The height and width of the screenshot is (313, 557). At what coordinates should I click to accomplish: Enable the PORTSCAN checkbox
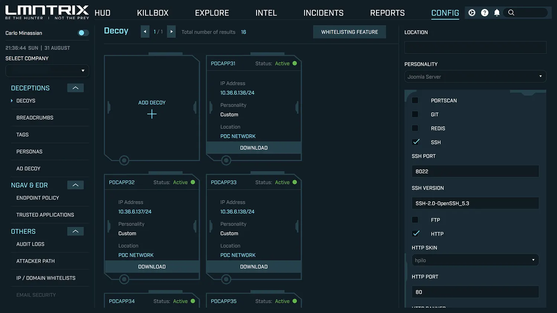pos(415,101)
